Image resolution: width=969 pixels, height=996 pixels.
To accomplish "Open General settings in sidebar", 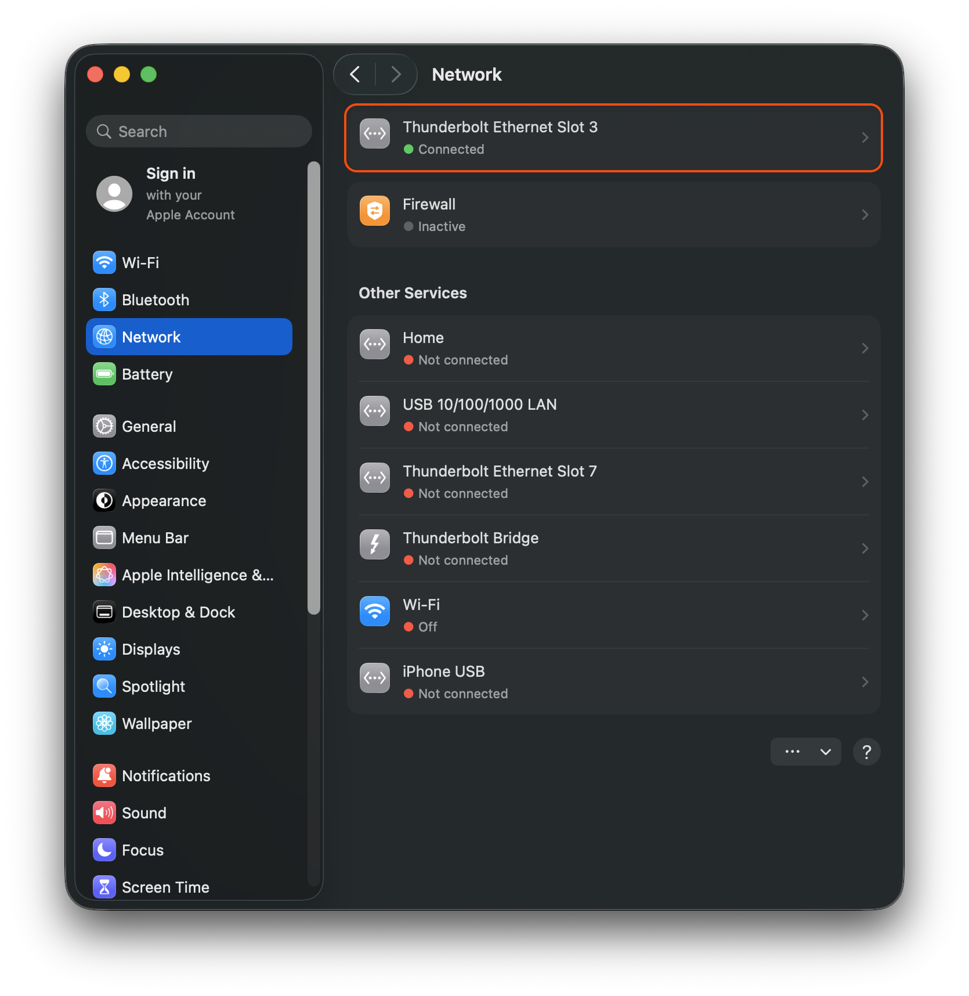I will click(x=149, y=427).
